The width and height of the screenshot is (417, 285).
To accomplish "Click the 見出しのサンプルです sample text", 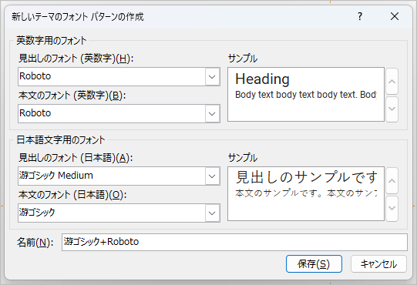I will pyautogui.click(x=307, y=177).
